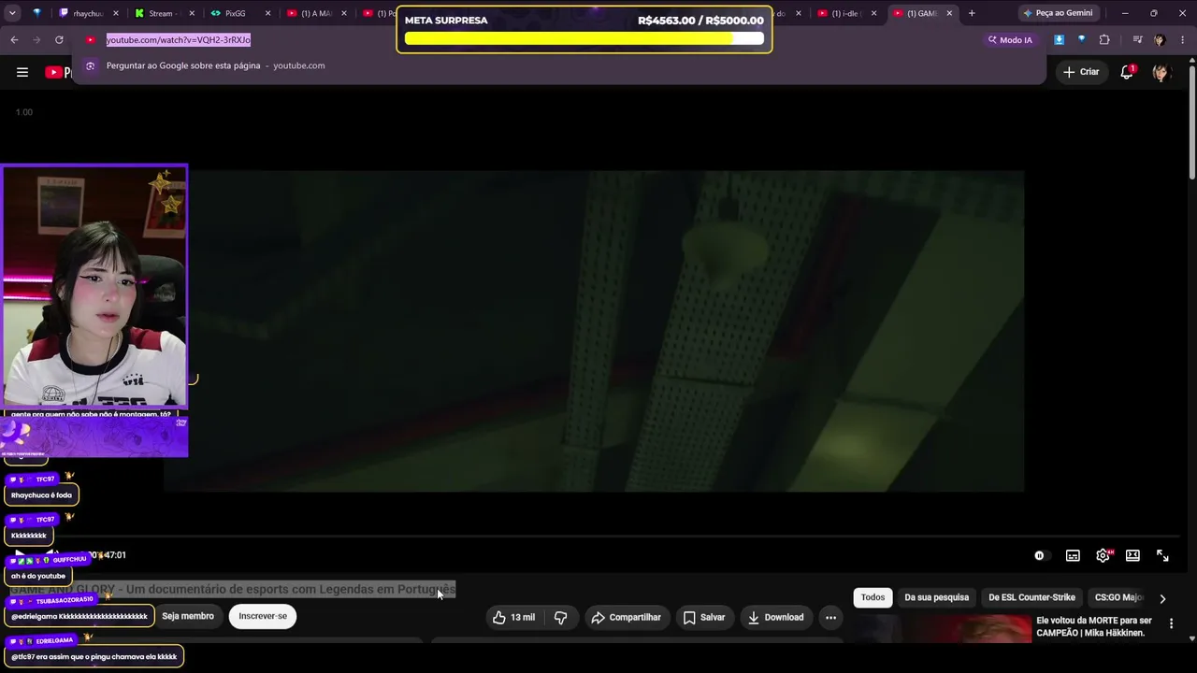Open YouTube notifications bell
Screen dimensions: 1197x673
coord(1127,72)
